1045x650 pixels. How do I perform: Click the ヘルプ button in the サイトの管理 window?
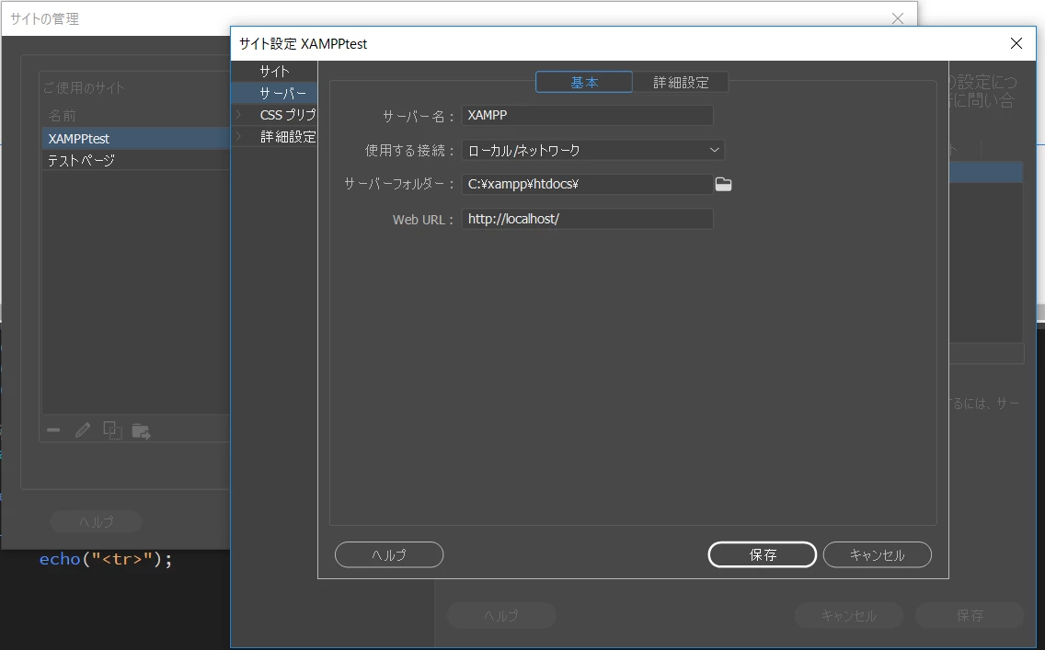click(96, 521)
